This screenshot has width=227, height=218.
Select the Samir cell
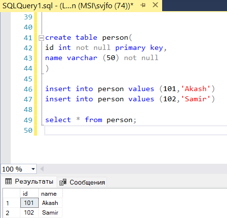50,213
